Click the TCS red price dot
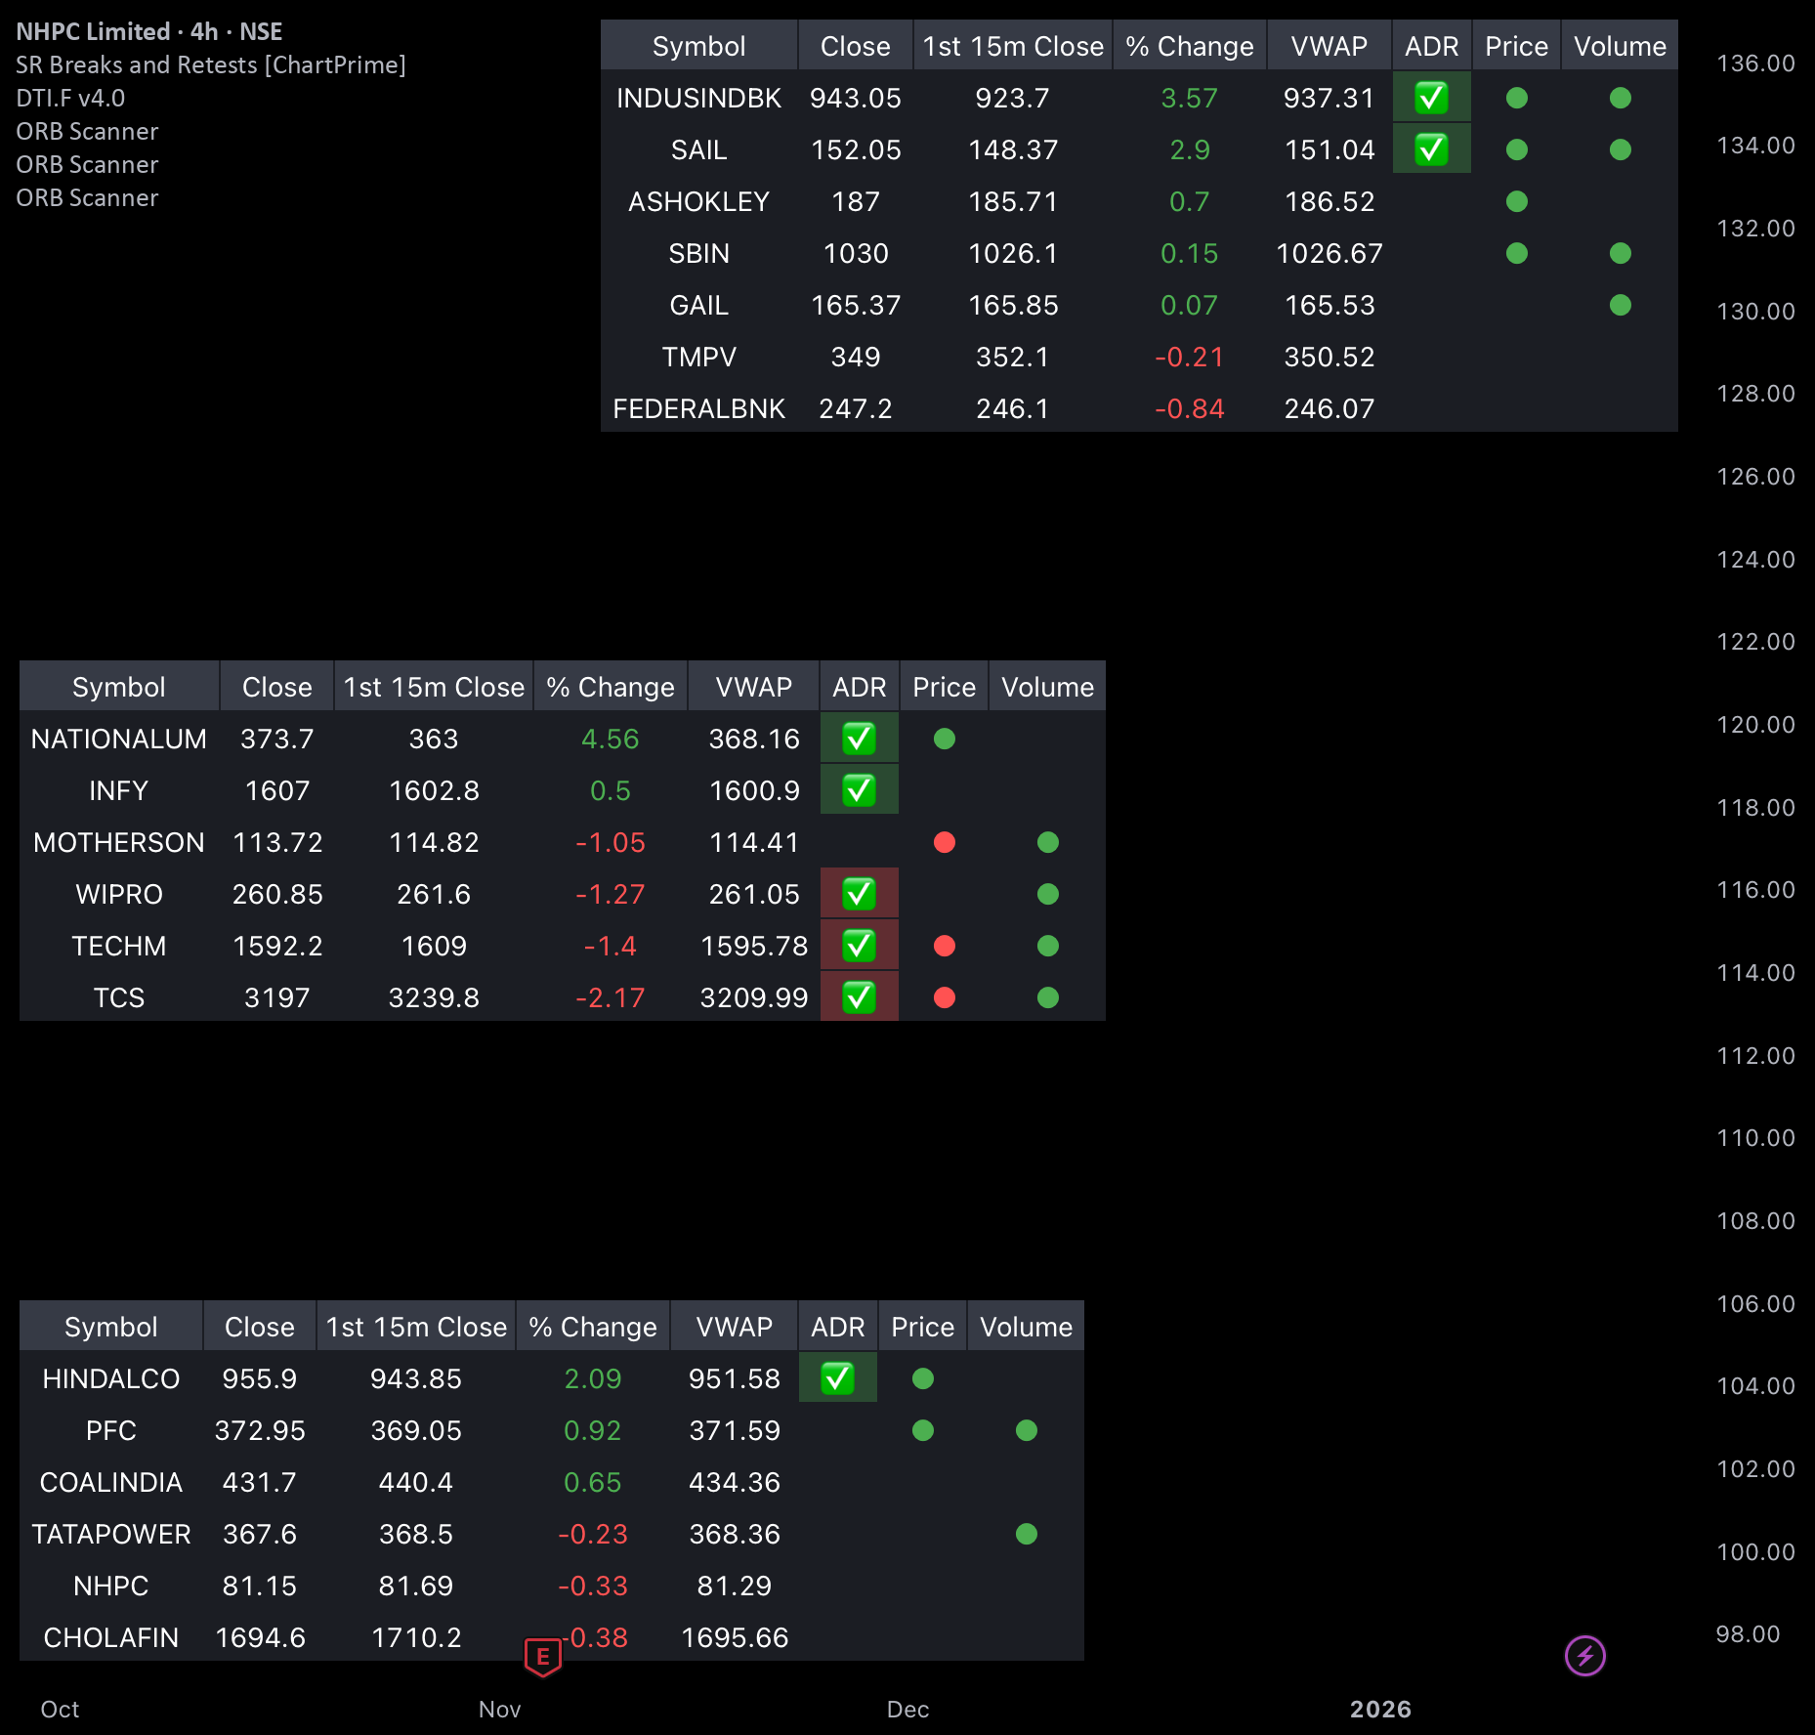This screenshot has width=1815, height=1735. tap(945, 997)
